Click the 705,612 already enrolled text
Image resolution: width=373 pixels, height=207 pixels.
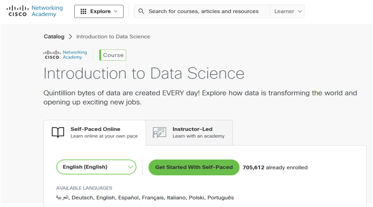click(x=275, y=168)
